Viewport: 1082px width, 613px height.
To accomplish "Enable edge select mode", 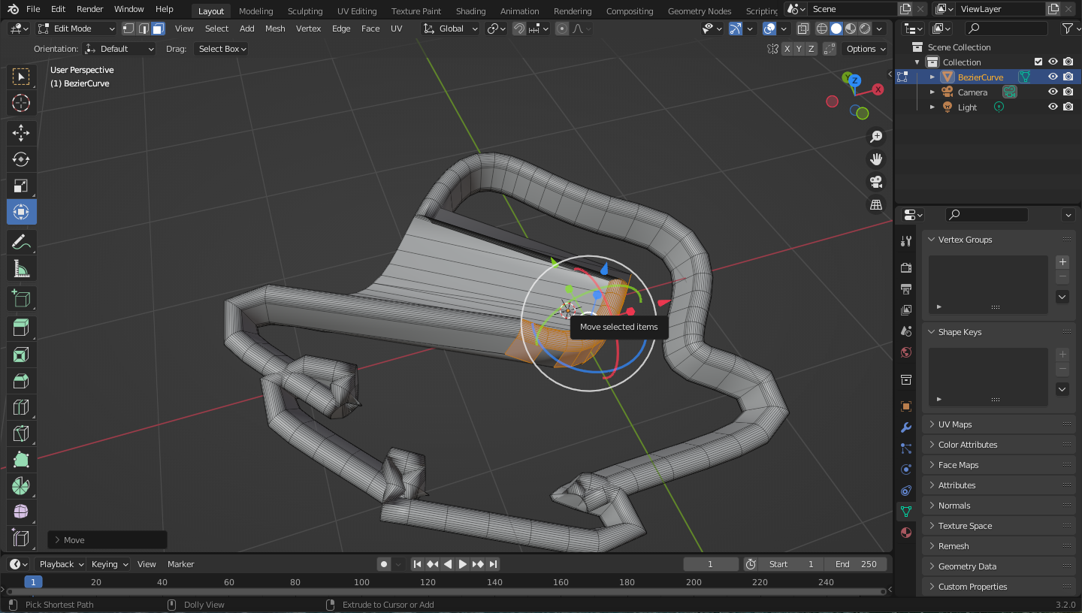I will click(x=143, y=29).
